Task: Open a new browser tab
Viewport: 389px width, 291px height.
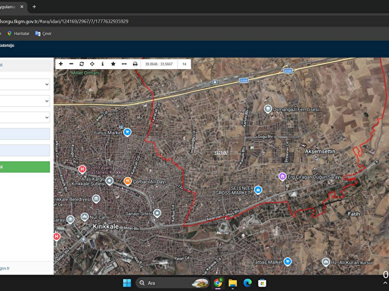Action: coord(34,7)
